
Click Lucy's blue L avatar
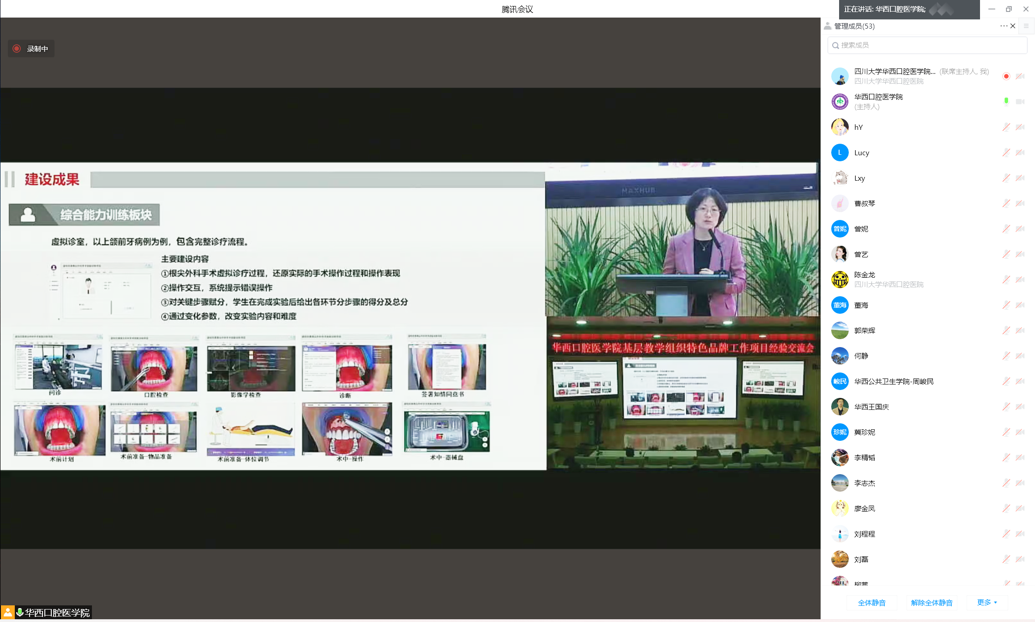click(x=840, y=152)
